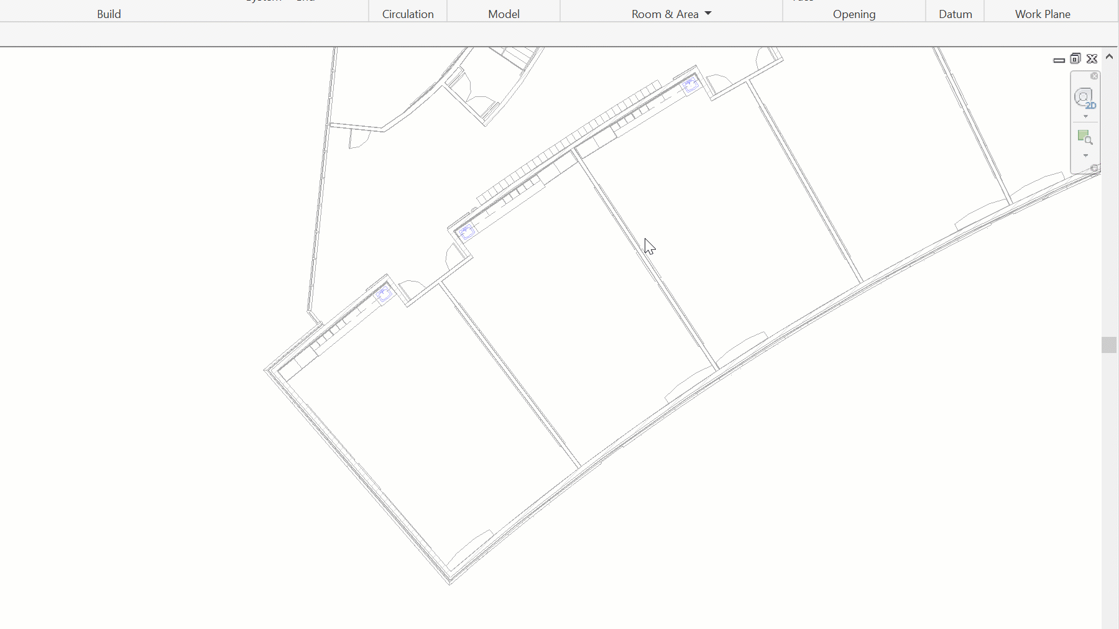The image size is (1119, 629).
Task: Click the Model panel label
Action: click(504, 14)
